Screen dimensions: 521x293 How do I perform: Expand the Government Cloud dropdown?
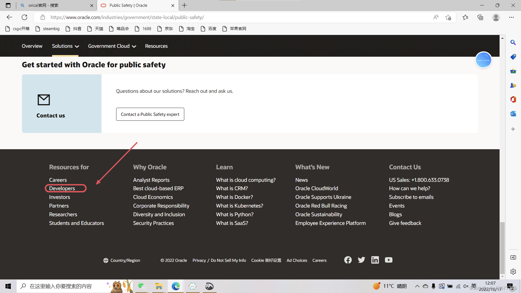[112, 46]
